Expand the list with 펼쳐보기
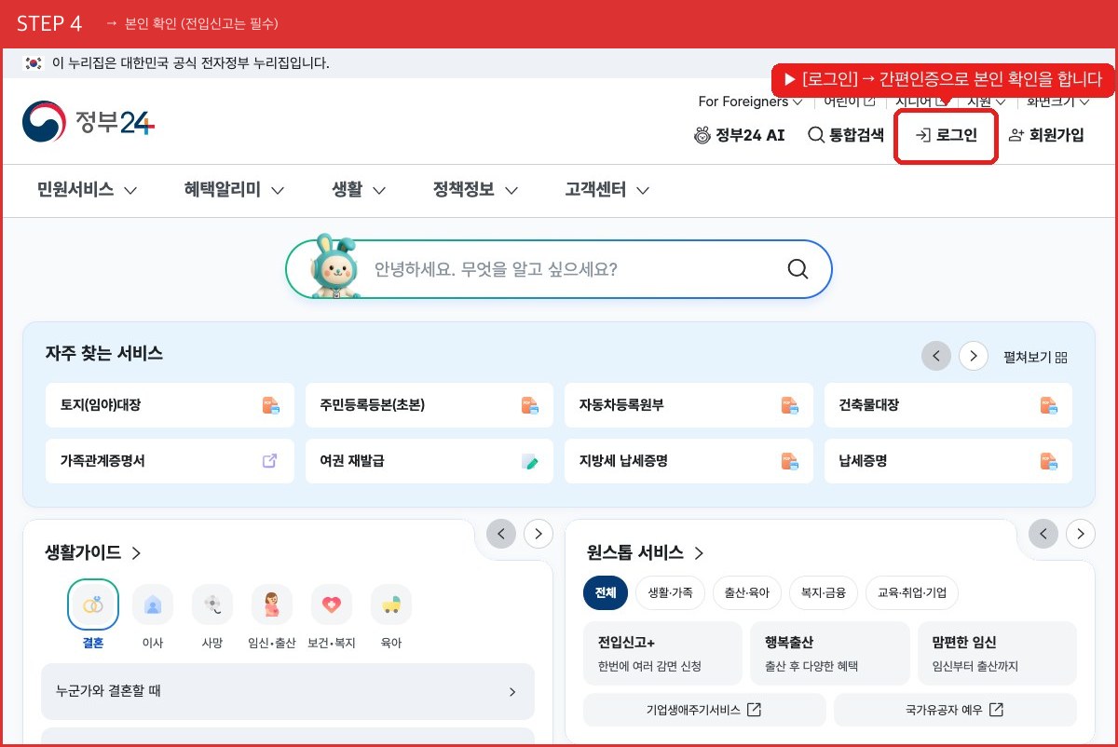 pos(1035,357)
